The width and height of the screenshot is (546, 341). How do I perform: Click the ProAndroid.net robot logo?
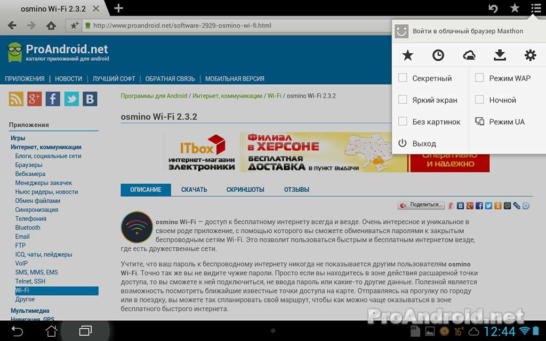(x=15, y=52)
